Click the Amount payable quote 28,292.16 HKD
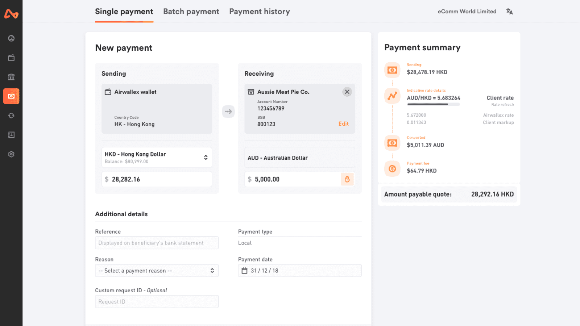Image resolution: width=580 pixels, height=326 pixels. point(492,194)
